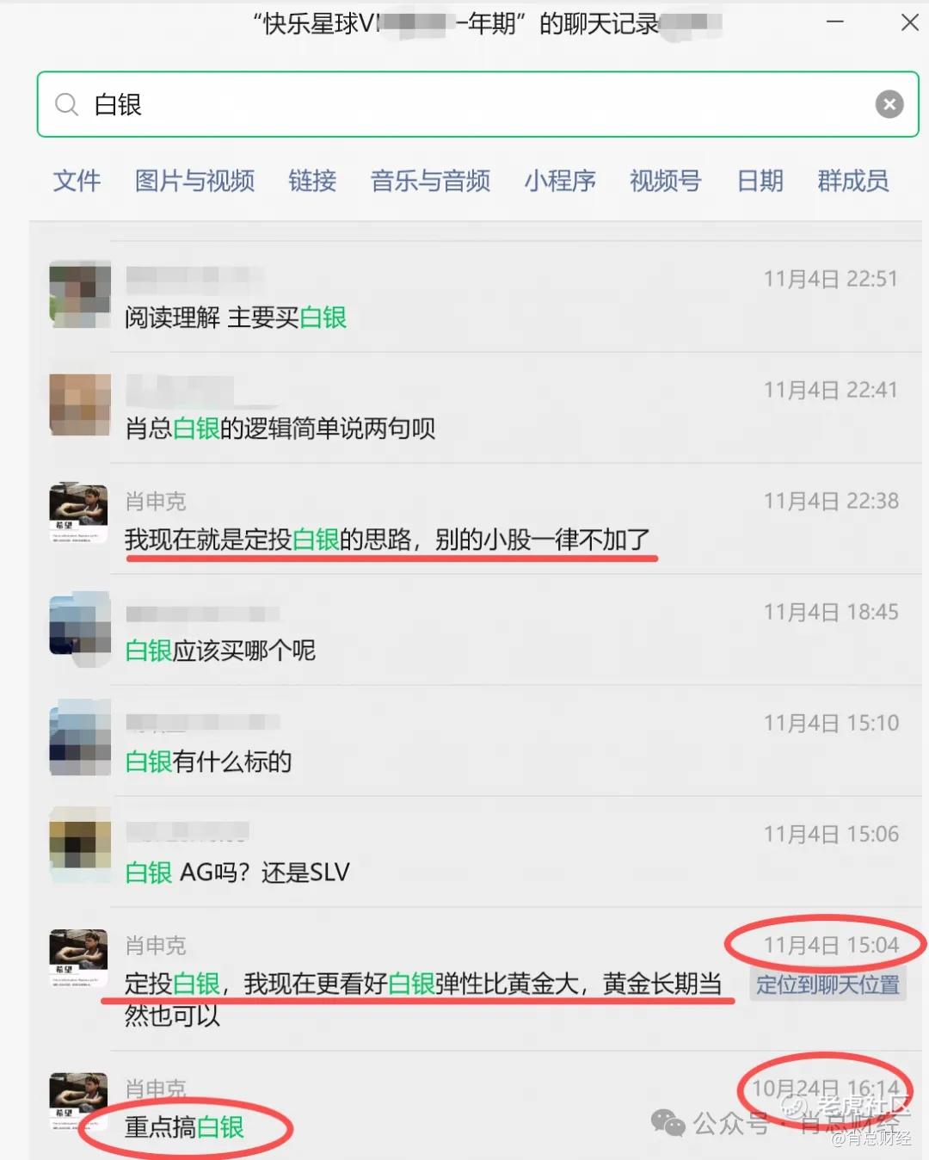Click avatar of 肖申克 at 22:38
The height and width of the screenshot is (1160, 929).
[79, 513]
